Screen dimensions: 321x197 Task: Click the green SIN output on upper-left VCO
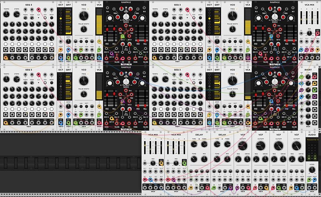click(75, 58)
